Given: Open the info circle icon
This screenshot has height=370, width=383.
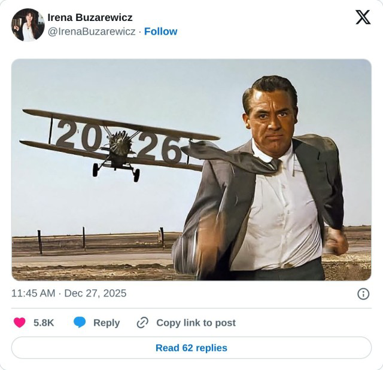Looking at the screenshot, I should click(363, 293).
